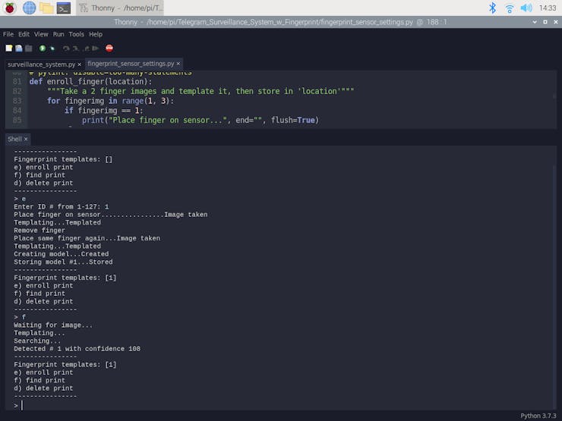Close the surveillance_system.py tab

(x=80, y=64)
